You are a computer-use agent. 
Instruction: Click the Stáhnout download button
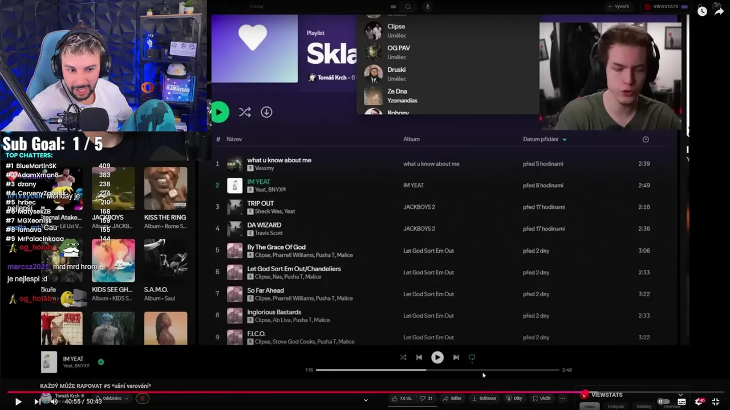click(484, 399)
